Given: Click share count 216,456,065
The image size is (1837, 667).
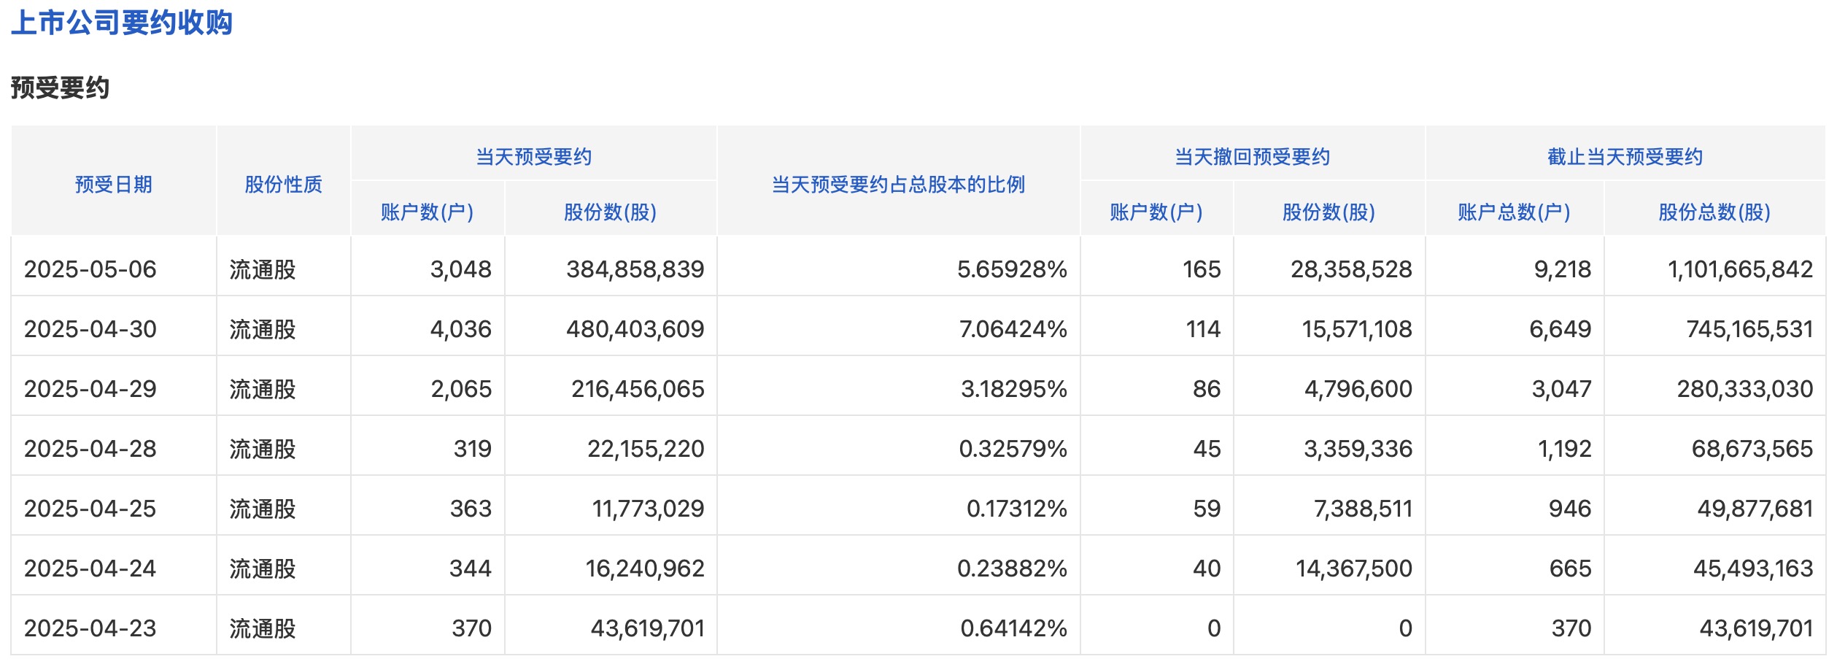Looking at the screenshot, I should point(638,389).
